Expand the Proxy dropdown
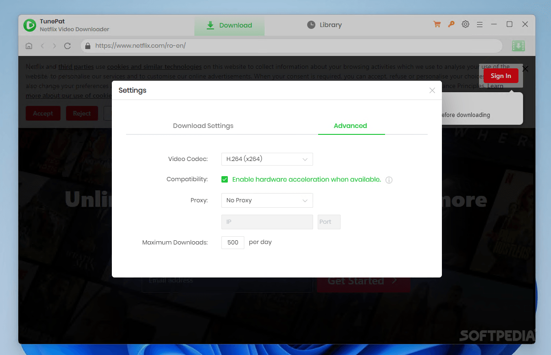This screenshot has height=355, width=551. pos(267,200)
